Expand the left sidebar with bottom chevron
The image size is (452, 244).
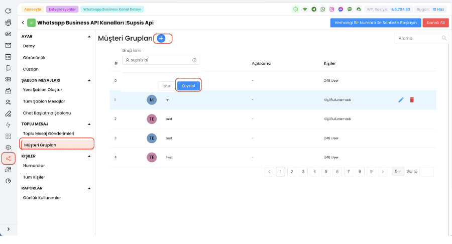(9, 229)
